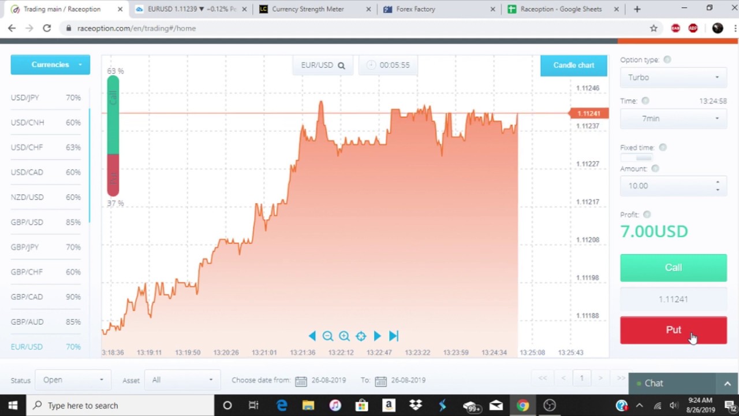Close the Forex Factory tab
Image resolution: width=739 pixels, height=416 pixels.
492,9
